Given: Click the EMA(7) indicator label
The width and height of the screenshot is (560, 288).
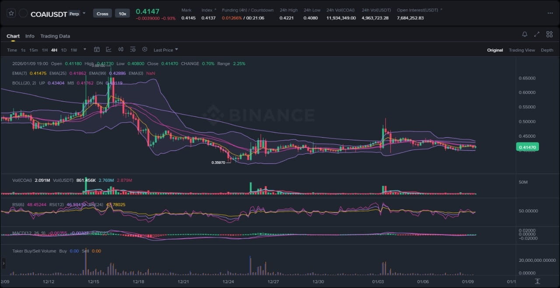Looking at the screenshot, I should click(20, 73).
